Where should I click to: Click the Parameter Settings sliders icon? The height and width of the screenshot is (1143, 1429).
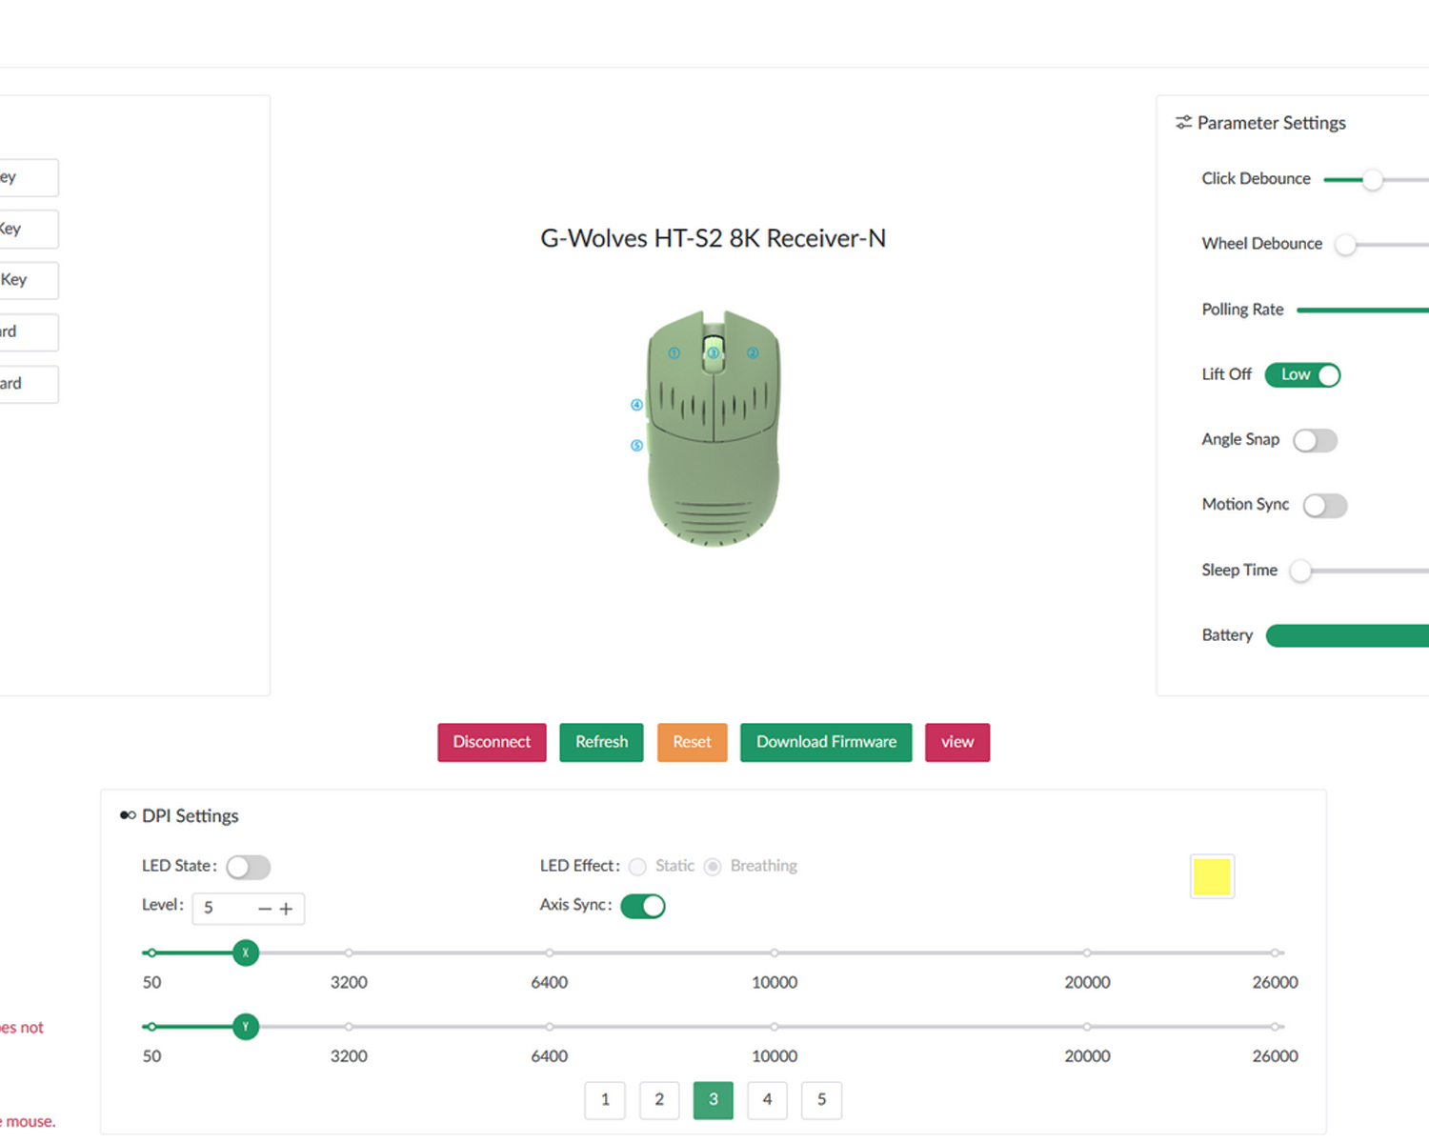1183,123
